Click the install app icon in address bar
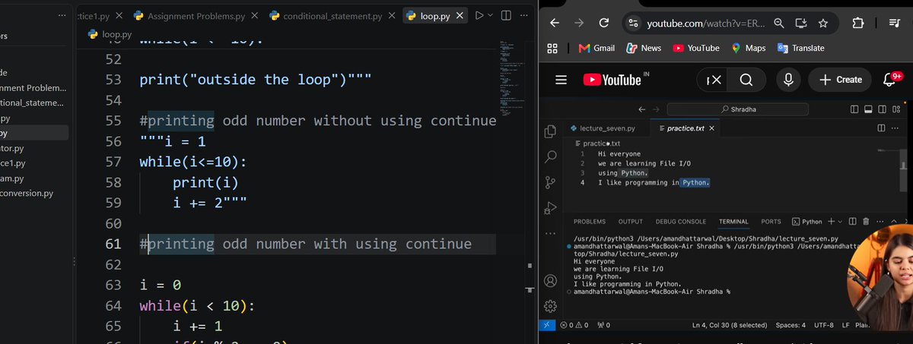This screenshot has width=913, height=344. (800, 24)
